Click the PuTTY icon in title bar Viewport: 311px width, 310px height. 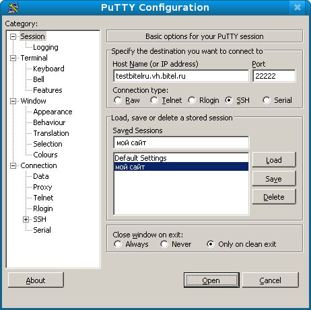(x=13, y=8)
